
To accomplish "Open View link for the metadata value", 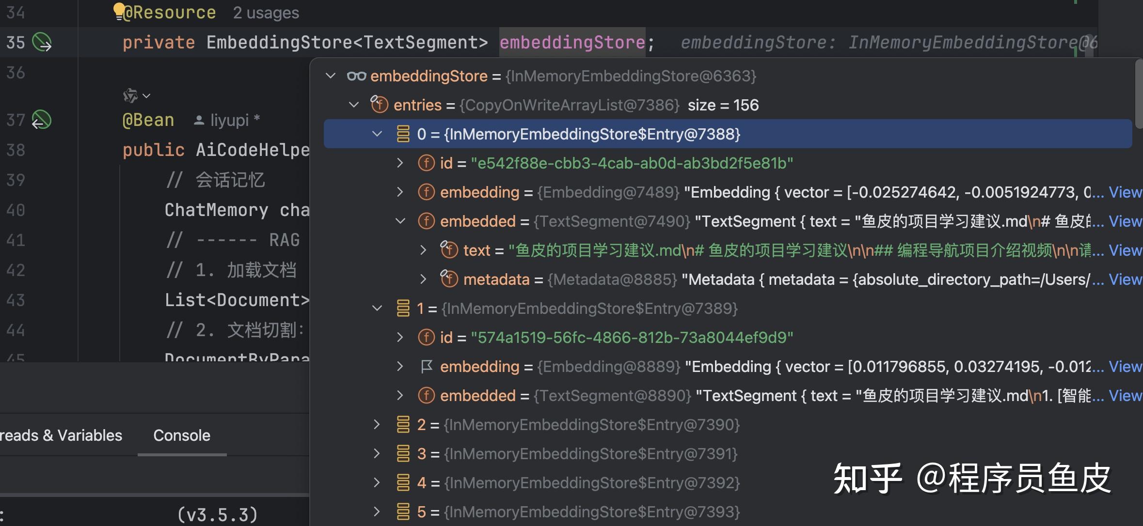I will pyautogui.click(x=1125, y=279).
